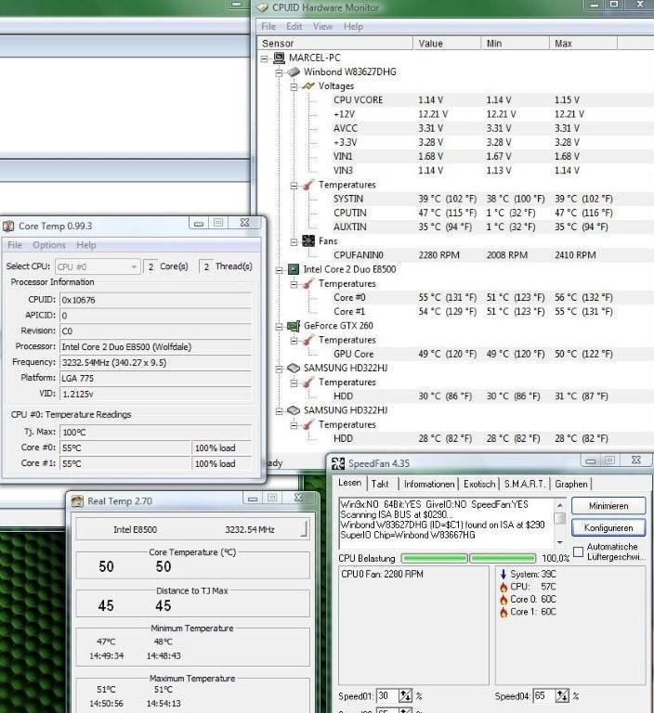
Task: Collapse the MARCEL-PC tree node
Action: [x=265, y=58]
